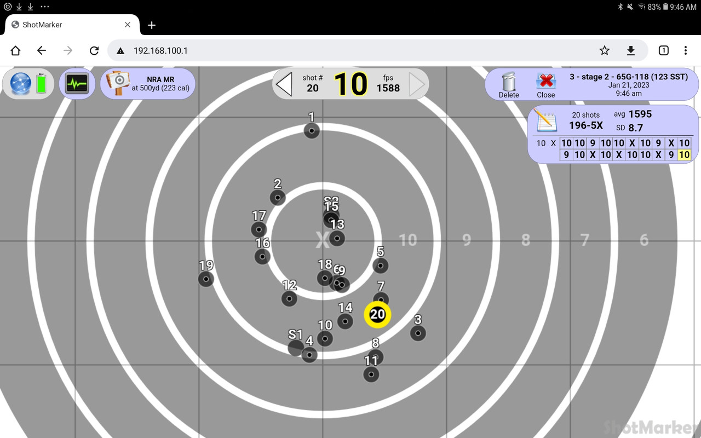The image size is (701, 438).
Task: Open the Chrome three-dot menu
Action: [685, 50]
